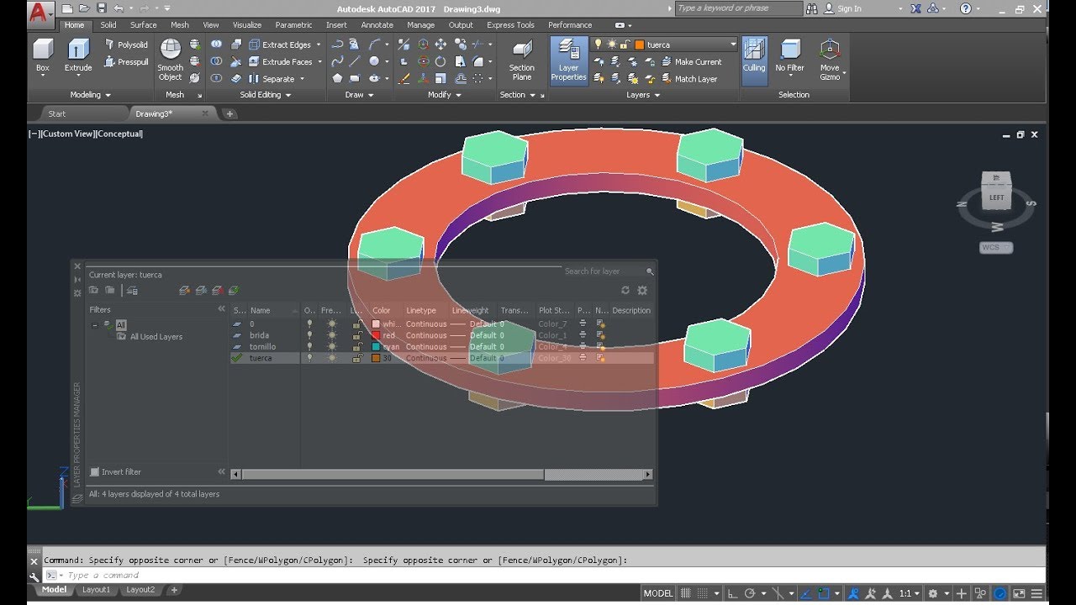The image size is (1076, 605).
Task: Click MODEL button in status bar
Action: pos(657,593)
